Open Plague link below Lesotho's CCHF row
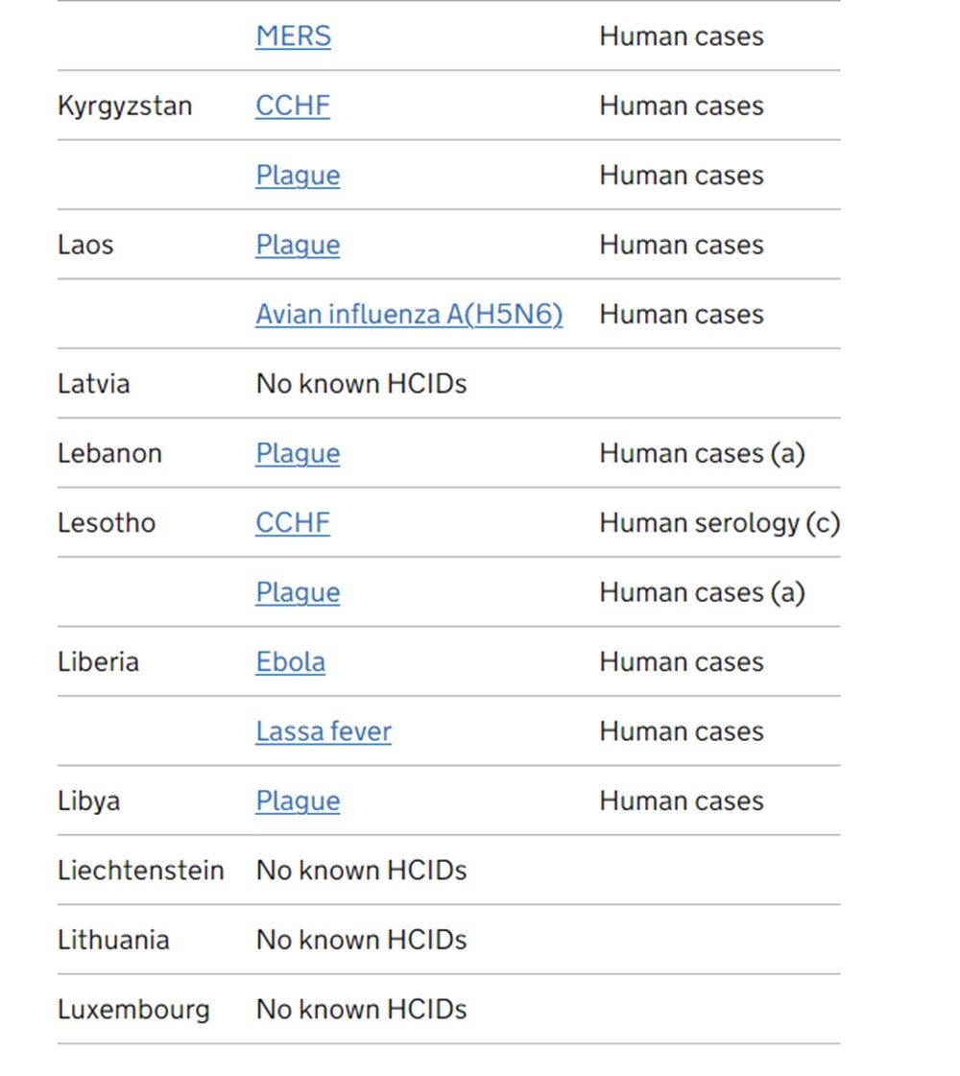Viewport: 960px width, 1076px height. tap(298, 592)
